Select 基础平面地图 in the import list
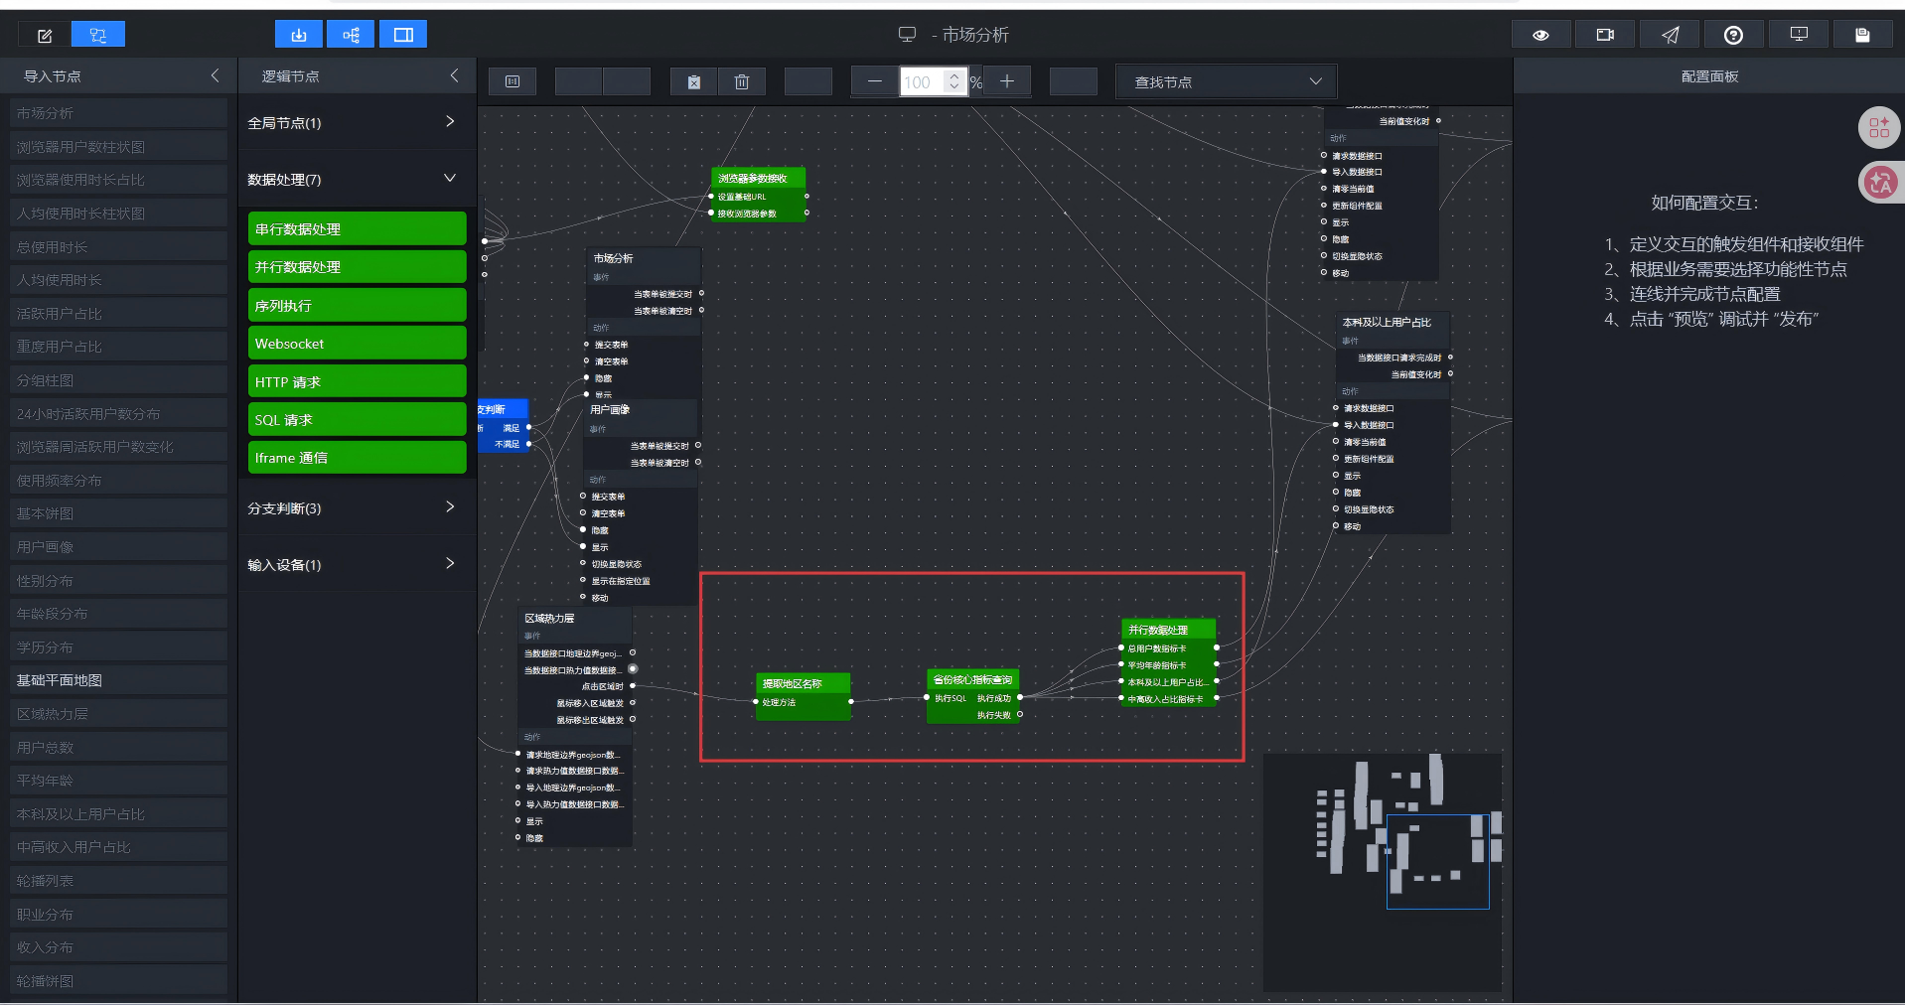Viewport: 1905px width, 1005px height. [x=118, y=680]
